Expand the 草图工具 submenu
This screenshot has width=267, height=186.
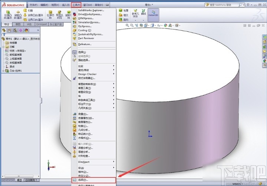(x=94, y=88)
